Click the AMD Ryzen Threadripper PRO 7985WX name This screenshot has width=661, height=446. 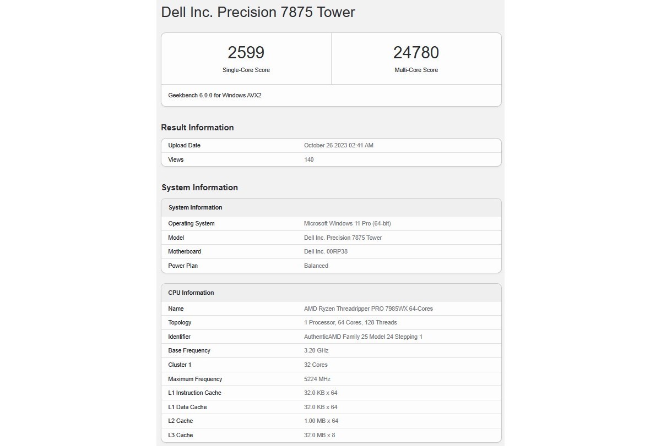[368, 309]
